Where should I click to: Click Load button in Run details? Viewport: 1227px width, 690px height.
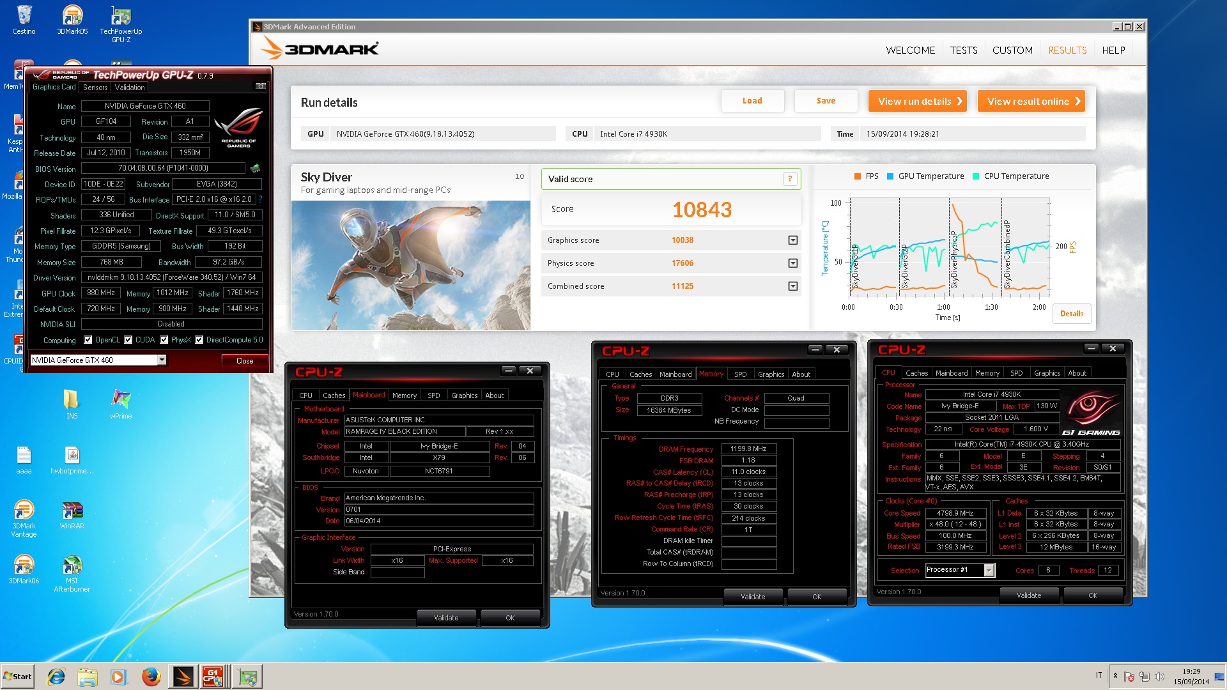752,101
